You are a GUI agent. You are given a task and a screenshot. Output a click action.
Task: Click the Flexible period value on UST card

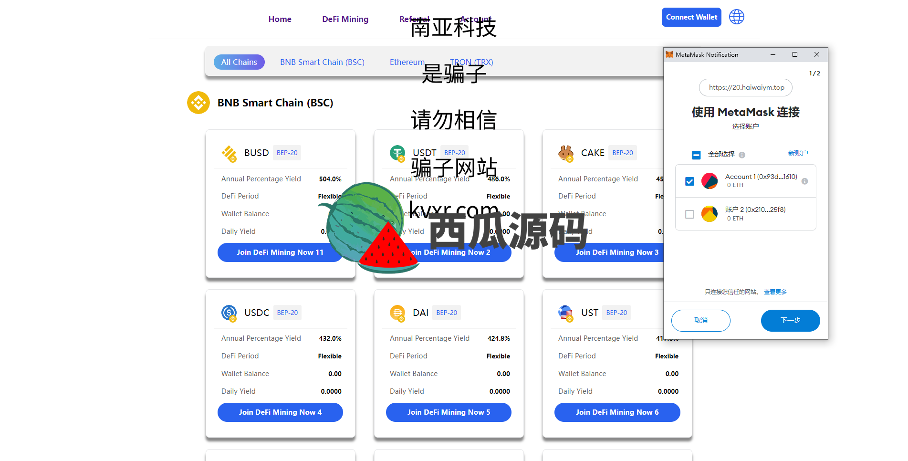667,356
